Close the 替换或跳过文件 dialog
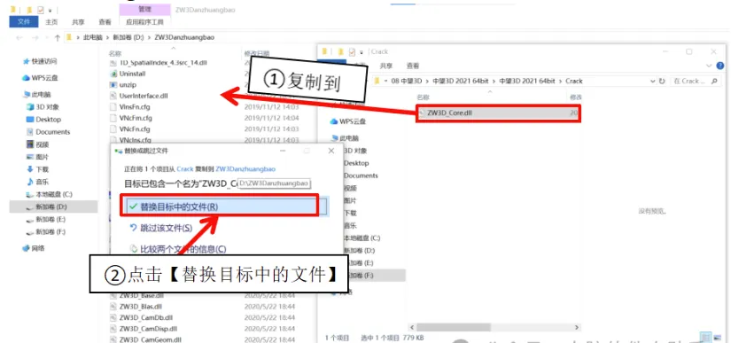The width and height of the screenshot is (731, 343). (x=331, y=151)
